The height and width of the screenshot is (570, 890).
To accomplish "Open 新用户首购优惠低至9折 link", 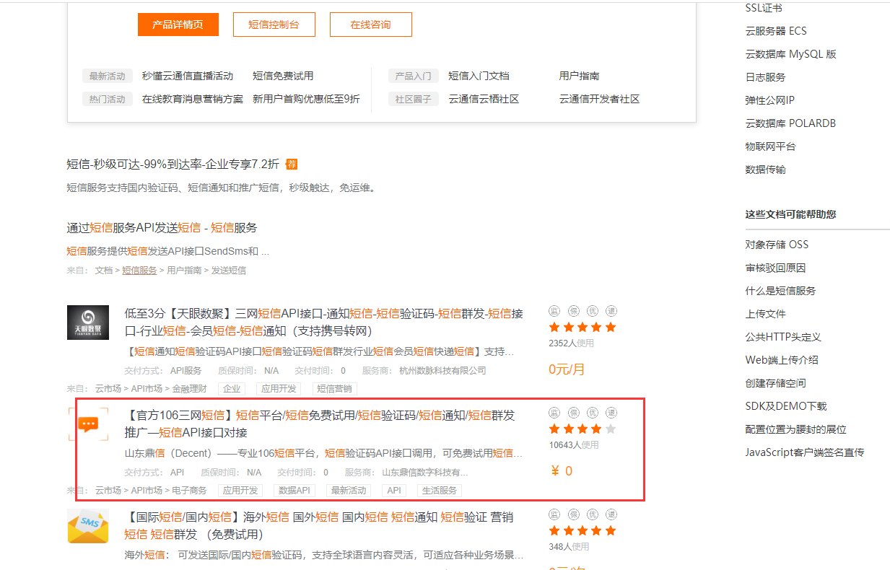I will (306, 99).
